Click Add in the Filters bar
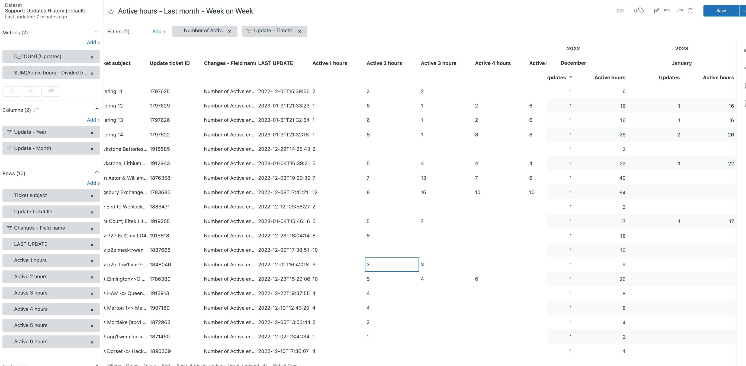 click(158, 31)
